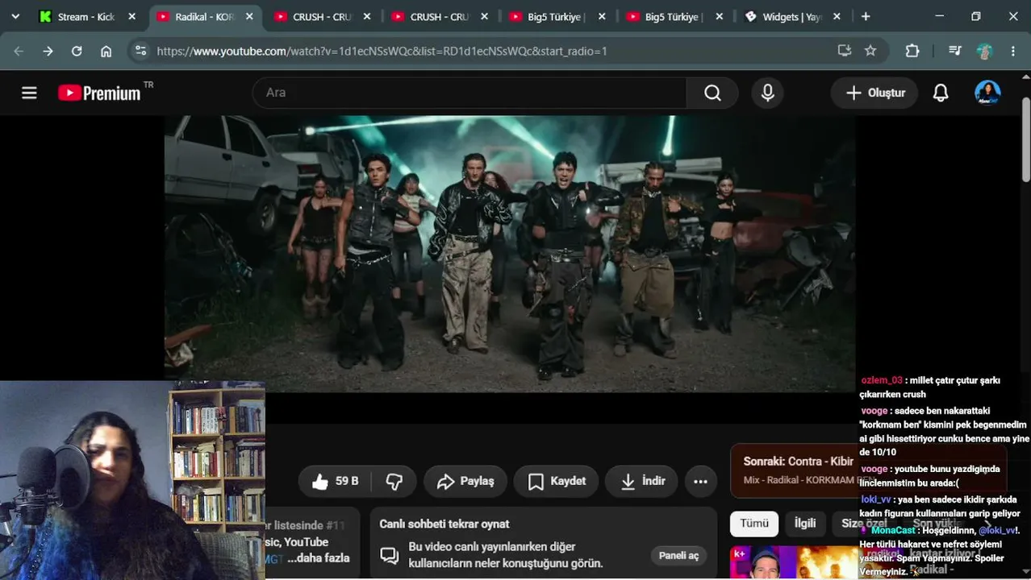The height and width of the screenshot is (580, 1031).
Task: Click the ozlem_03 chat username
Action: click(x=882, y=380)
